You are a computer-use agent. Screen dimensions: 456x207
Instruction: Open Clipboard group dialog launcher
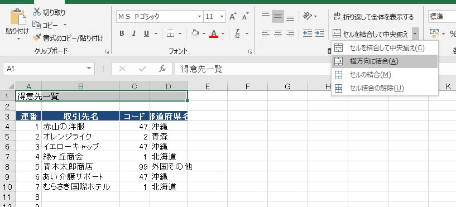pos(107,51)
